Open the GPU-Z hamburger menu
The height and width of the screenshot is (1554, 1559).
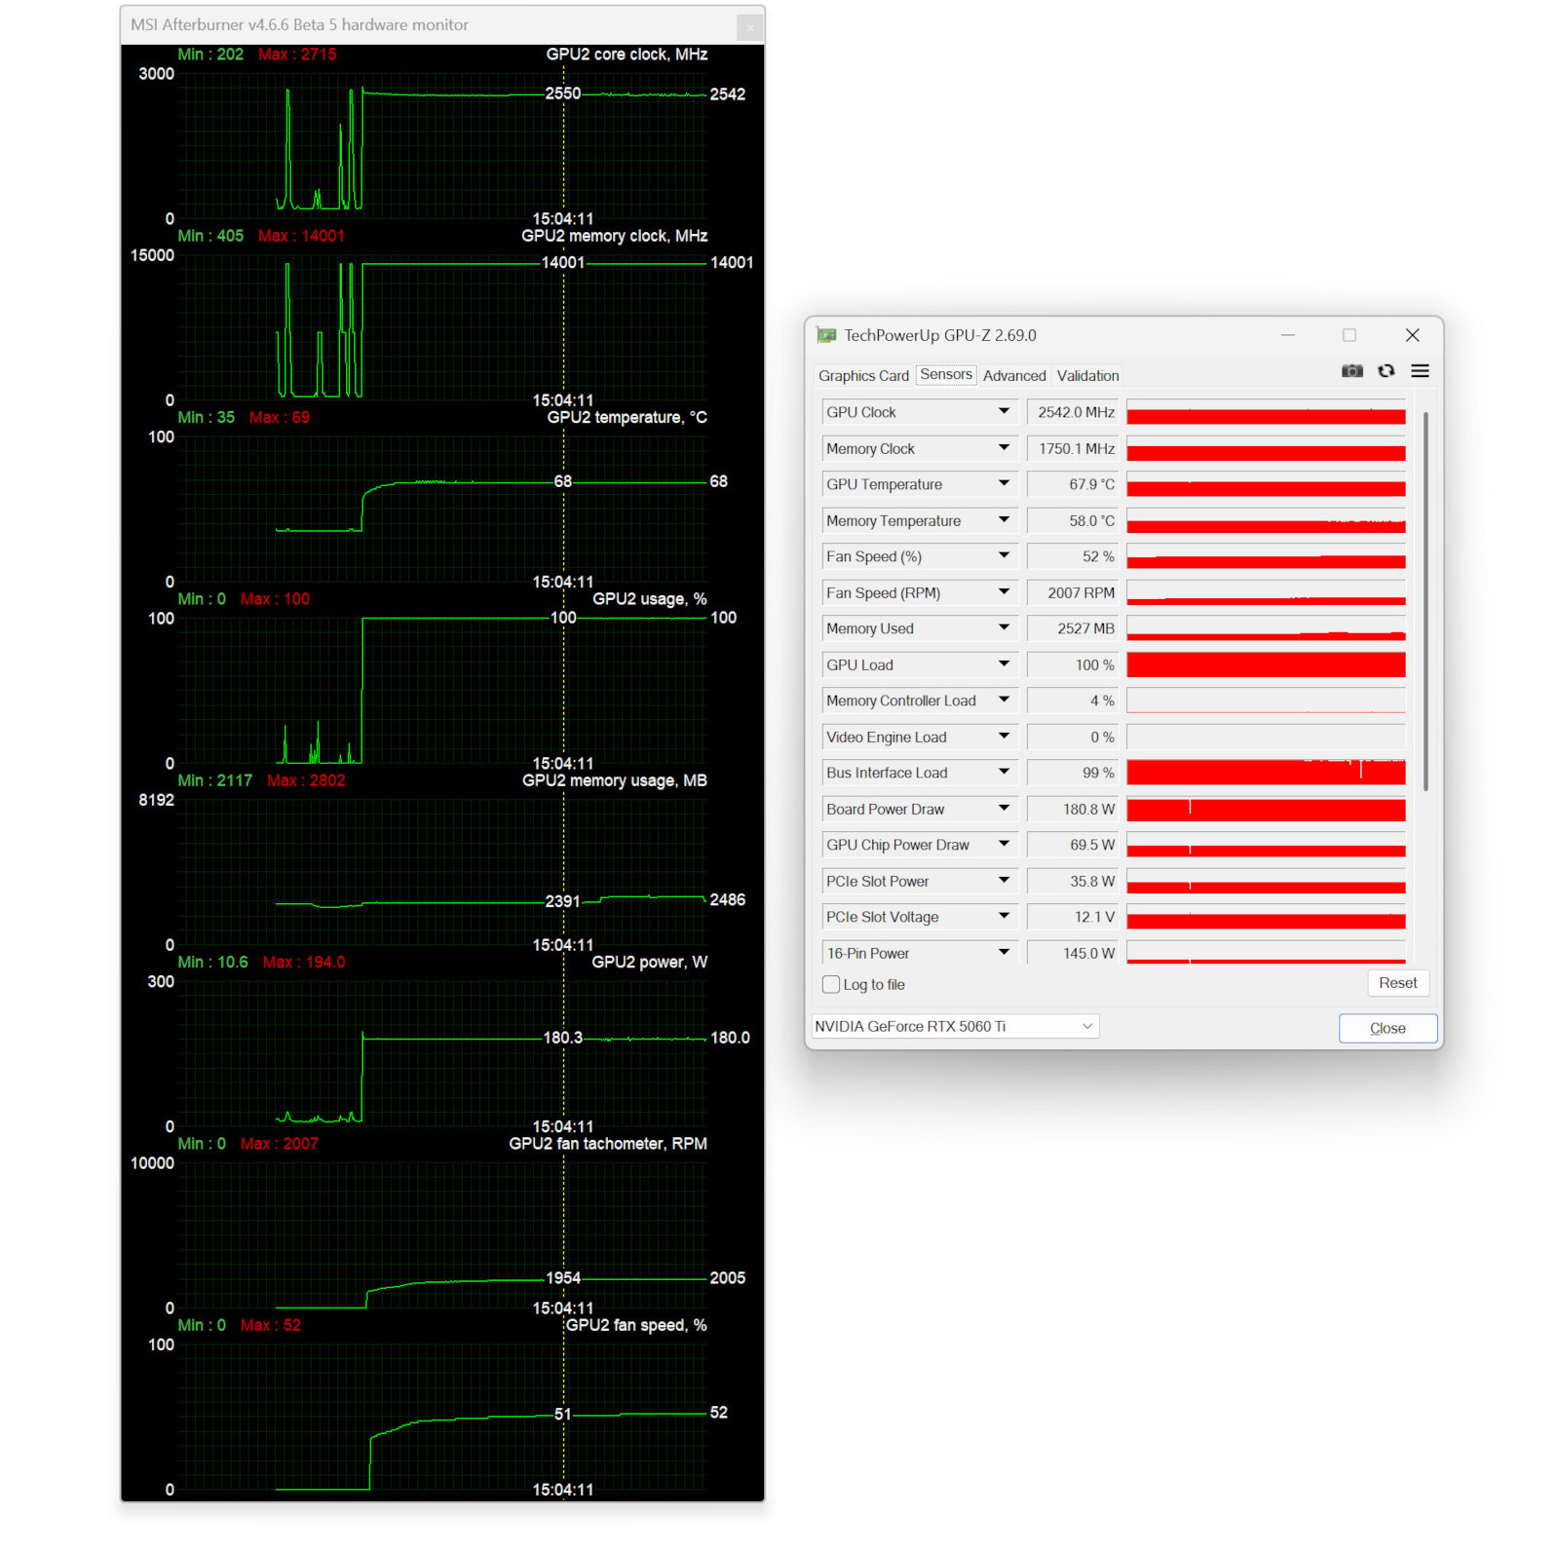tap(1420, 371)
